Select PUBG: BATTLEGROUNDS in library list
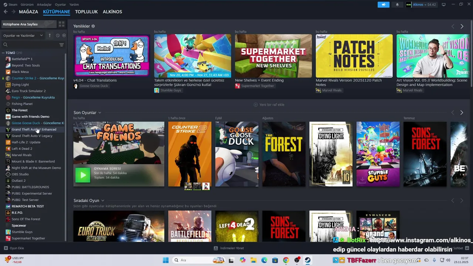Viewport: 473px width, 266px height. 30,187
